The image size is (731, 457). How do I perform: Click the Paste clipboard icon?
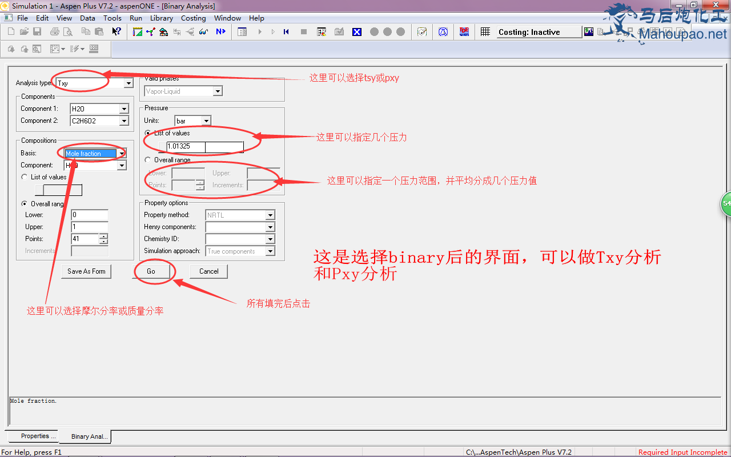[x=99, y=32]
